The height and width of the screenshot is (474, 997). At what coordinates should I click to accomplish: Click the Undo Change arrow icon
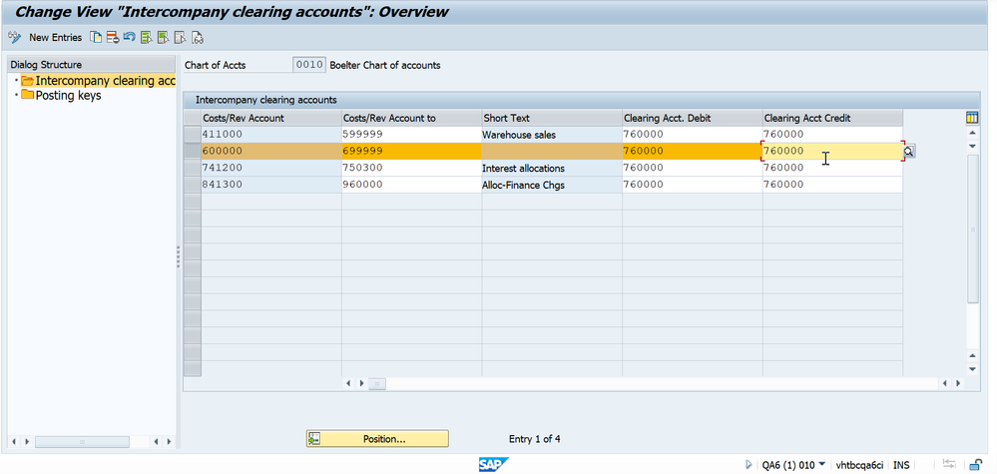(x=129, y=38)
